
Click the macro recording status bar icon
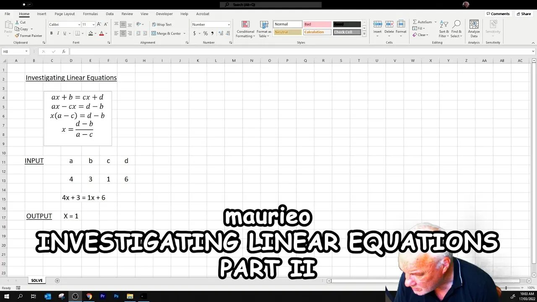click(x=18, y=288)
